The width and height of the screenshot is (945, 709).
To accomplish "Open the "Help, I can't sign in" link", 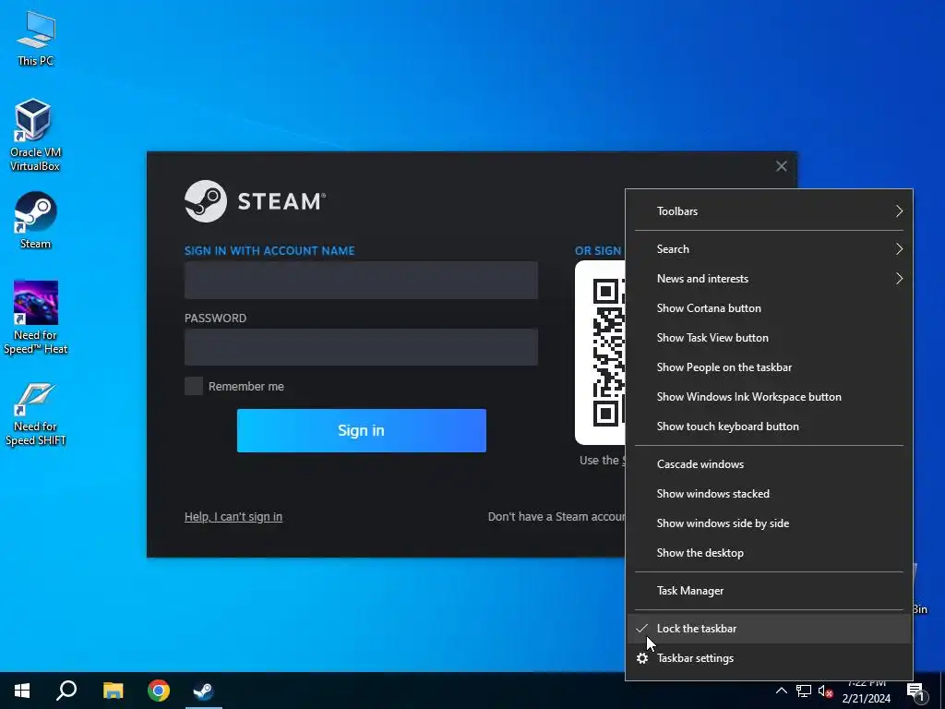I will coord(233,517).
